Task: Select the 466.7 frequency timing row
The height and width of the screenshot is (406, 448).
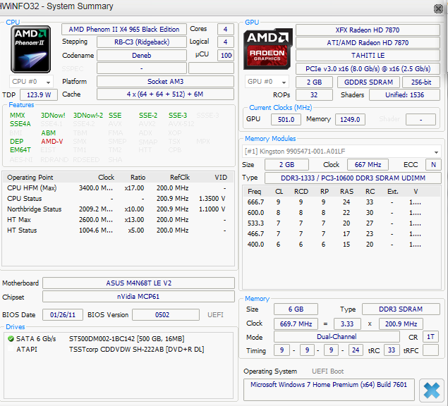Action: 341,234
